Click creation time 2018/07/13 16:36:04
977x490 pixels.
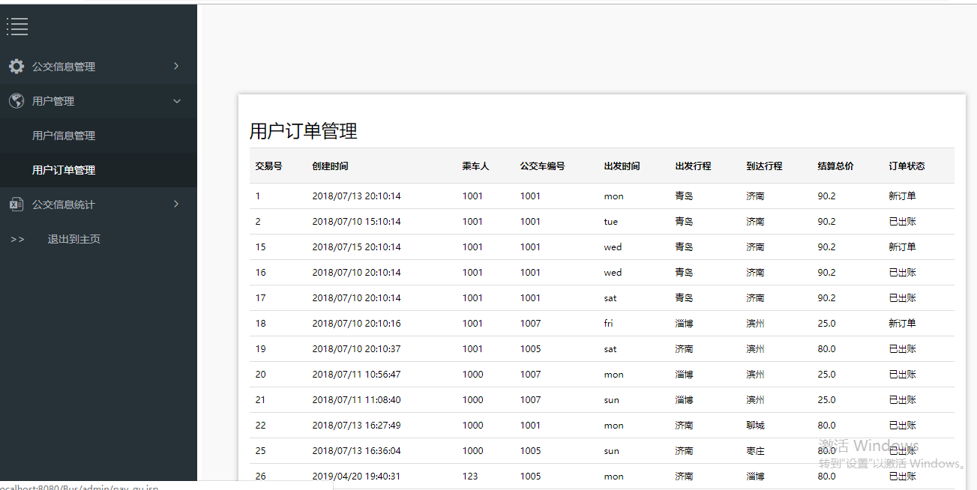[x=356, y=451]
